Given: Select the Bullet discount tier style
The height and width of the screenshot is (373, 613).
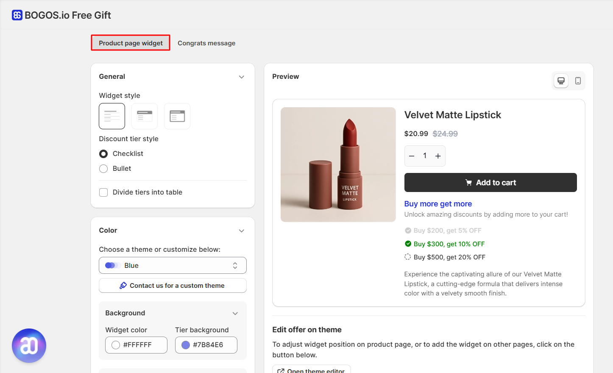Looking at the screenshot, I should pos(103,168).
